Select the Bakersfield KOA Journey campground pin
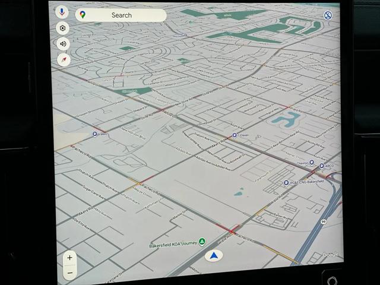380x285 pixels. click(x=202, y=242)
